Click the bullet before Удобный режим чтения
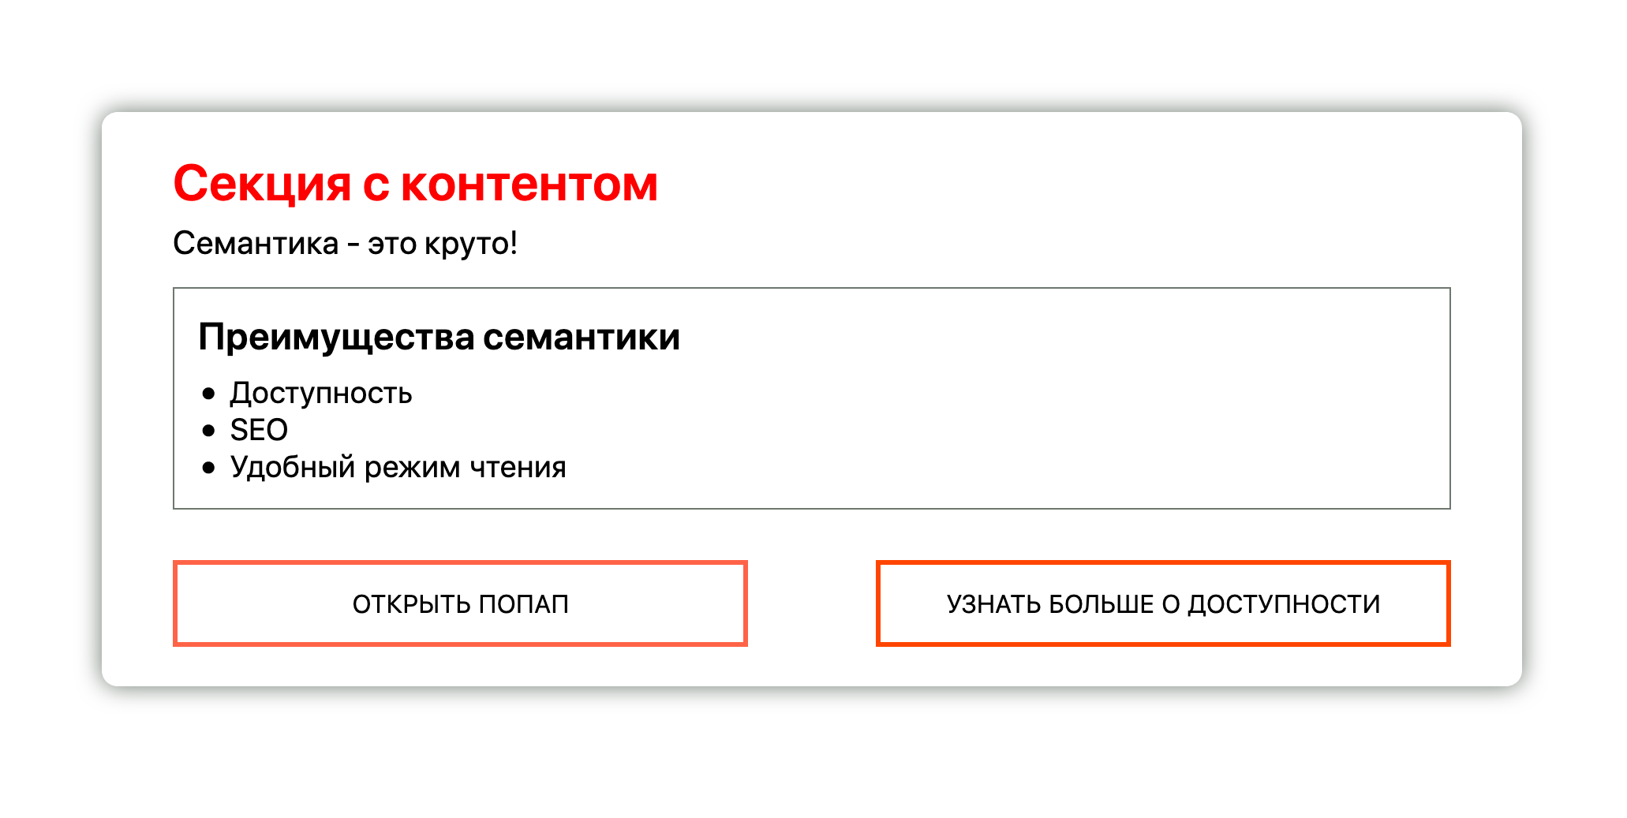Image resolution: width=1627 pixels, height=818 pixels. tap(208, 468)
